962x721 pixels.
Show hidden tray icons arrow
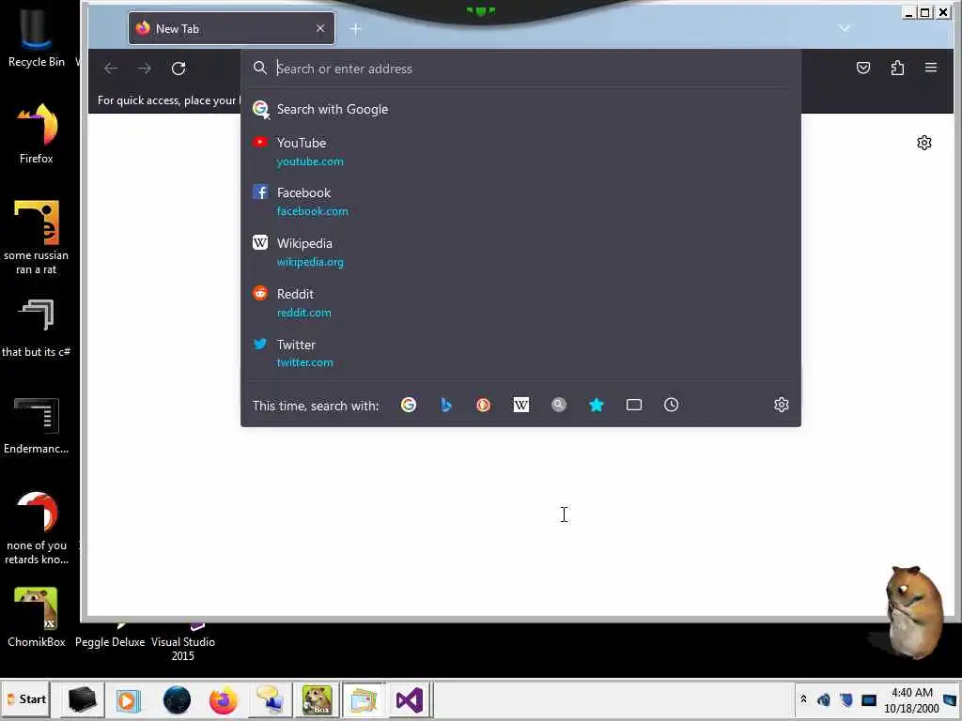tap(804, 699)
